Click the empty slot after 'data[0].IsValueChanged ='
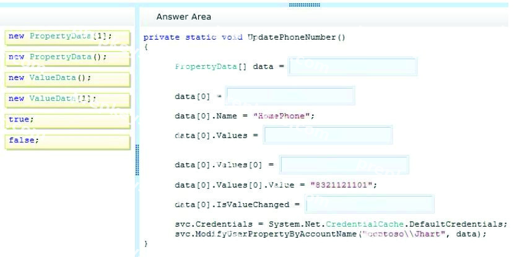 (370, 204)
